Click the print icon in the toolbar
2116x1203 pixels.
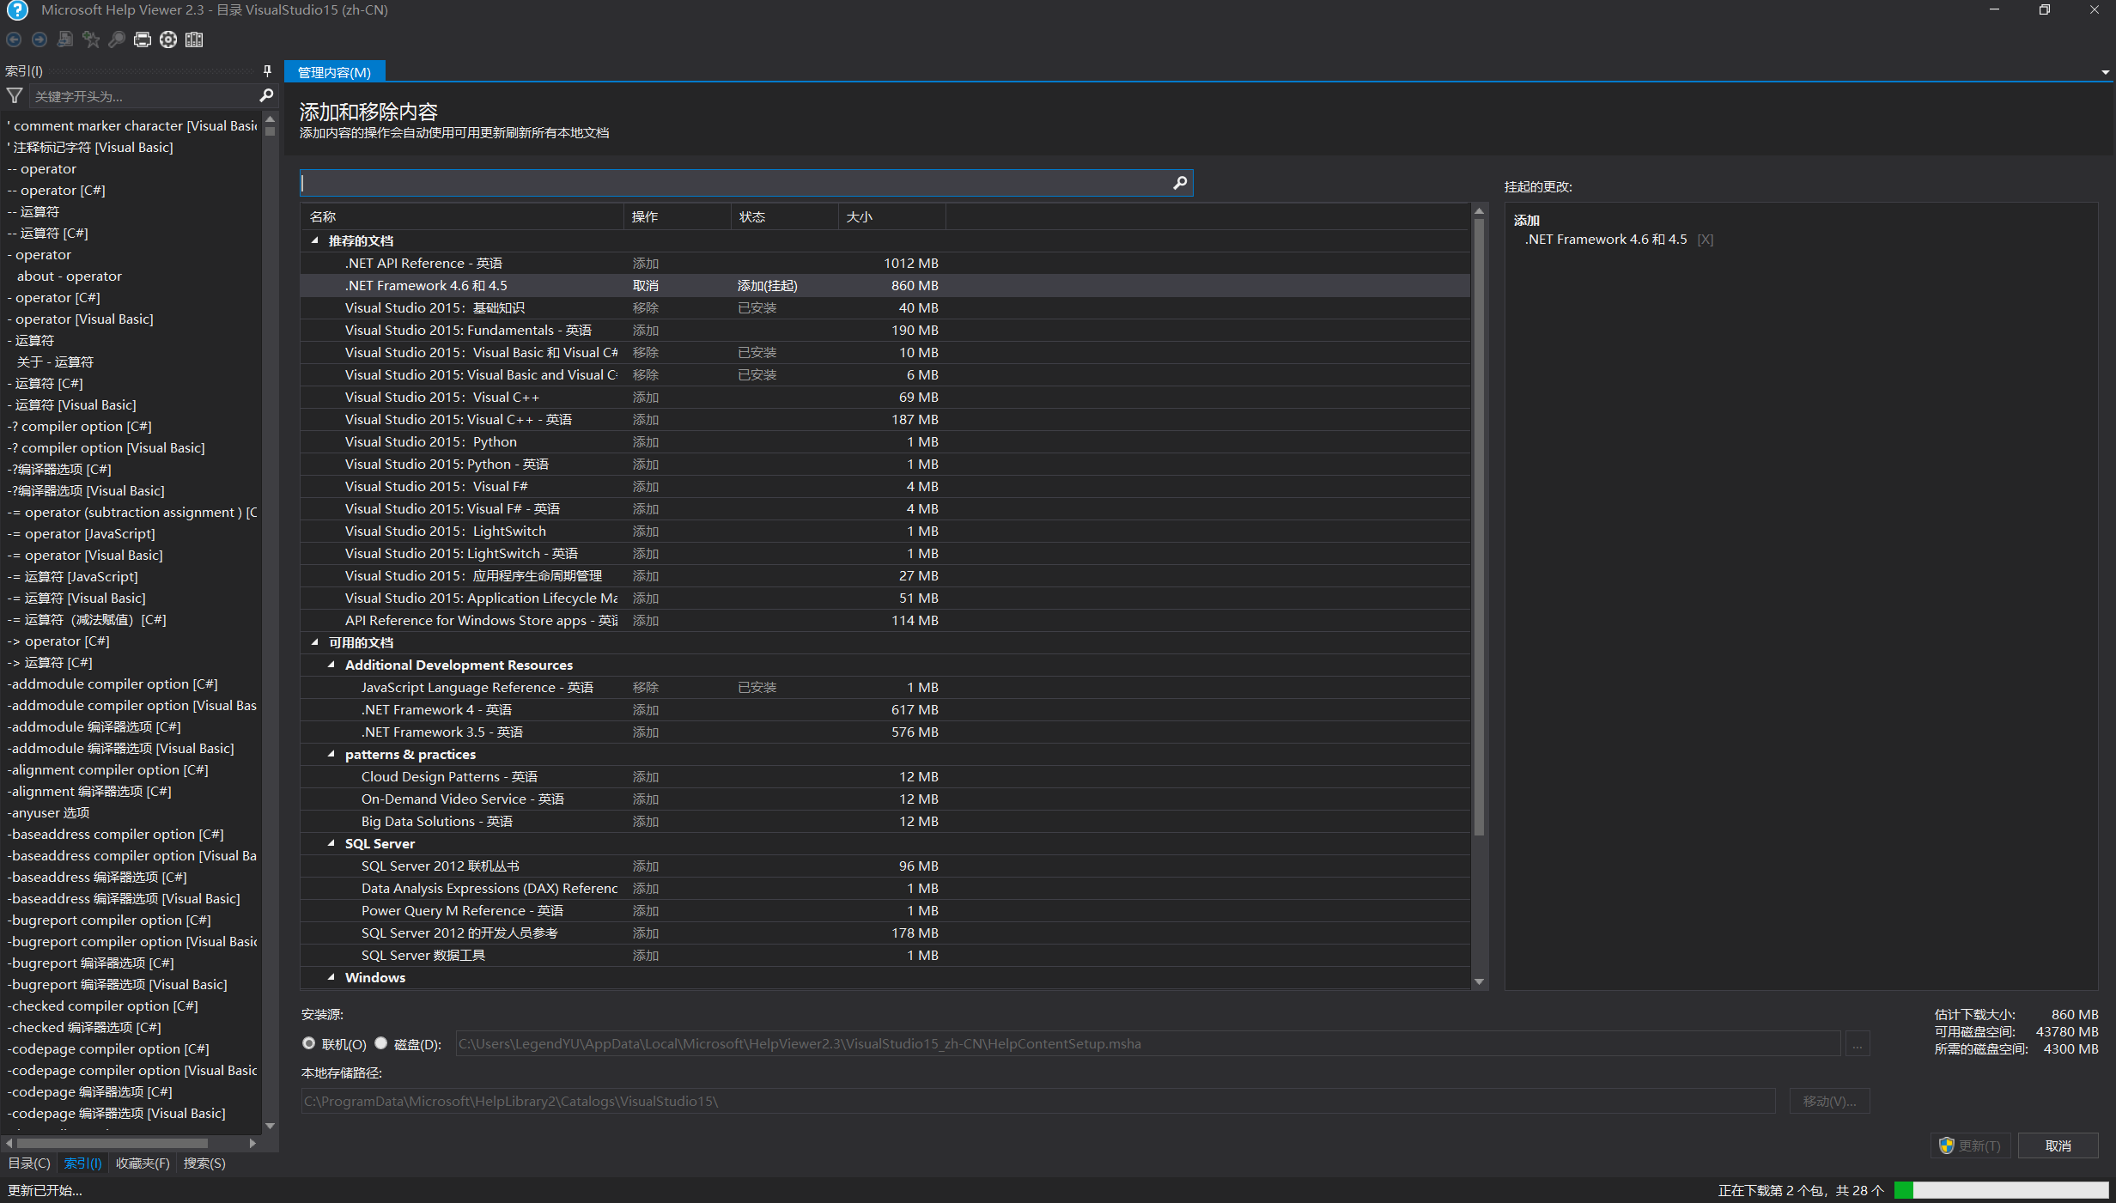tap(143, 39)
